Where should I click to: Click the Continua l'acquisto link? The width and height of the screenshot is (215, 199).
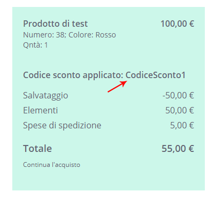click(51, 165)
